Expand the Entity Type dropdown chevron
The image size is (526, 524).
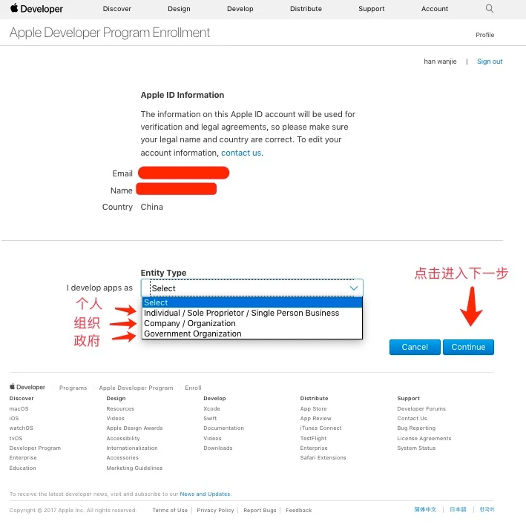[354, 288]
